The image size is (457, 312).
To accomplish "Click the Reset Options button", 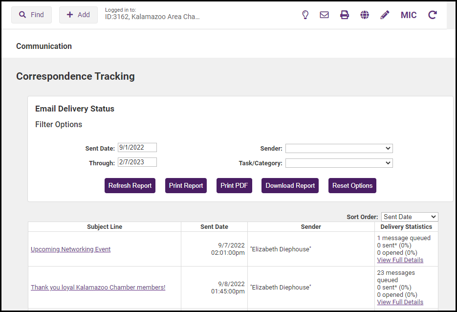I will [352, 185].
